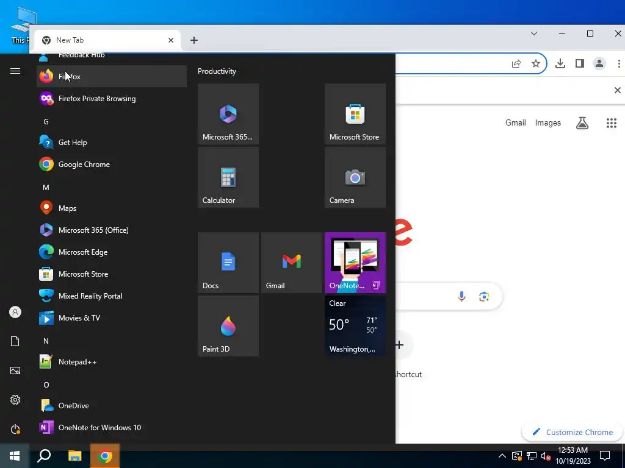The width and height of the screenshot is (625, 468).
Task: Open Pictures from Start sidebar
Action: pos(15,370)
